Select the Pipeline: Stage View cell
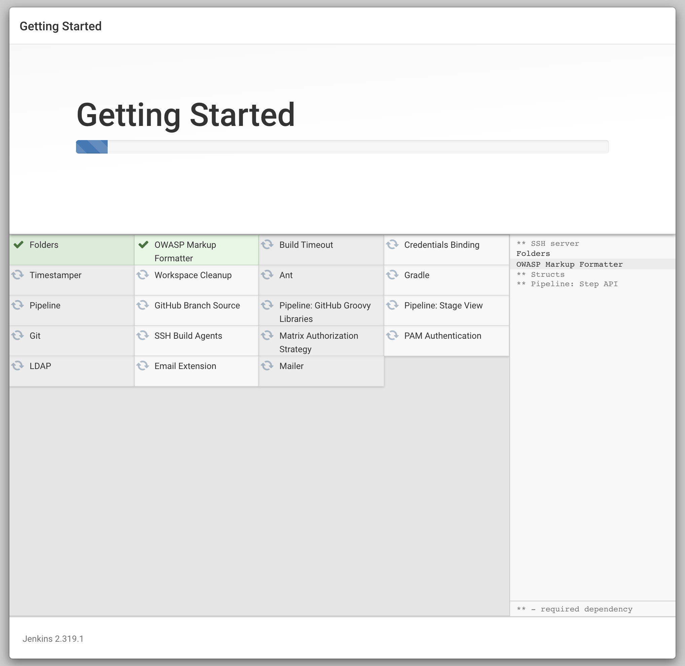This screenshot has height=666, width=685. (443, 305)
